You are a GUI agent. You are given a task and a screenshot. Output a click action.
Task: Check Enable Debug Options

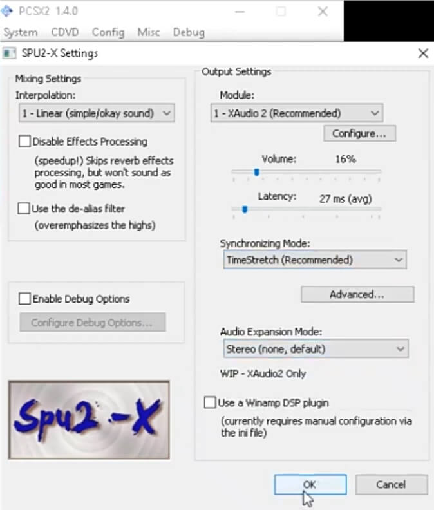point(24,298)
